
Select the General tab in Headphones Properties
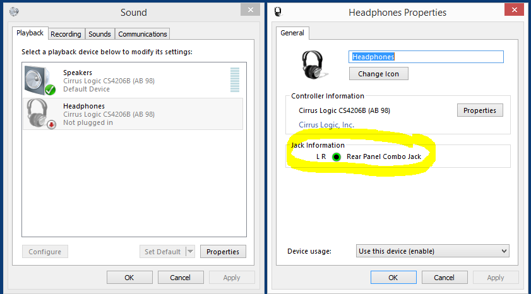coord(292,33)
